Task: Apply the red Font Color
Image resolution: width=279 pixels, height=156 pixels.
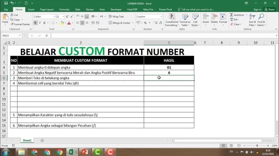Action: pyautogui.click(x=69, y=23)
